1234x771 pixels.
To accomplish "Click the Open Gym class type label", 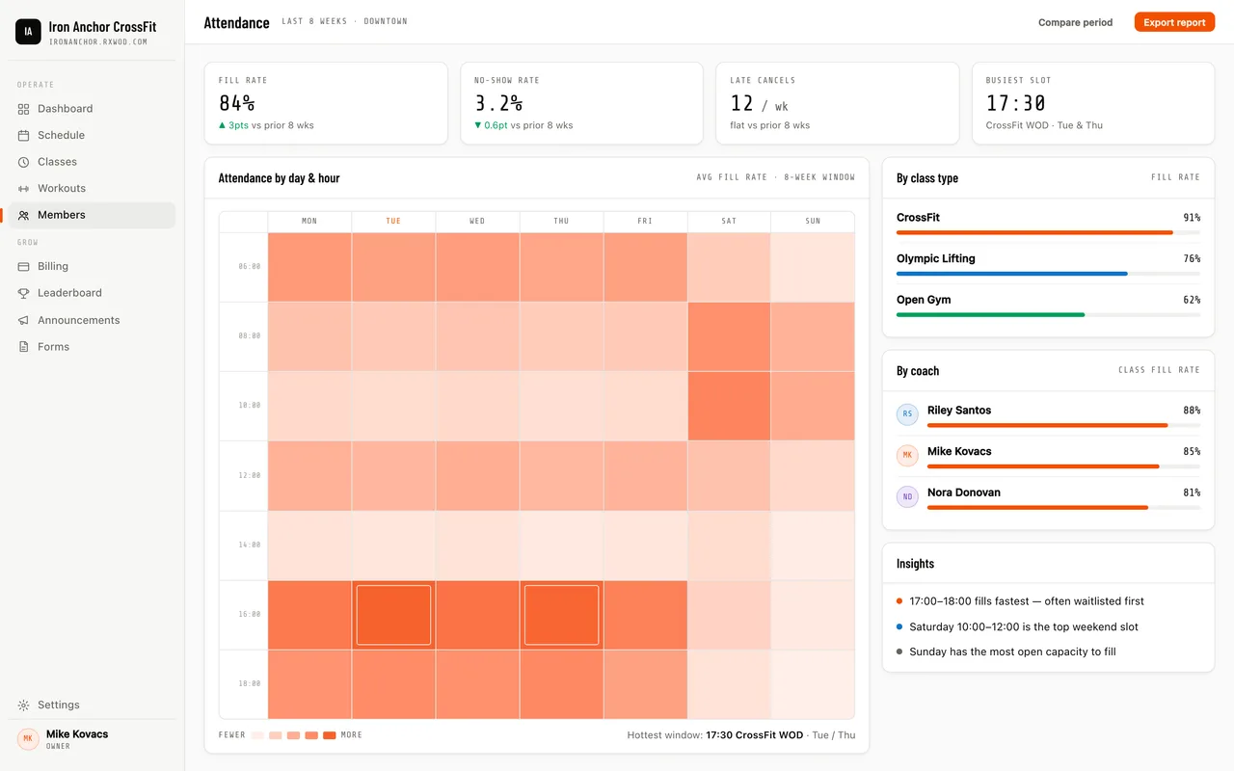I will pyautogui.click(x=924, y=300).
